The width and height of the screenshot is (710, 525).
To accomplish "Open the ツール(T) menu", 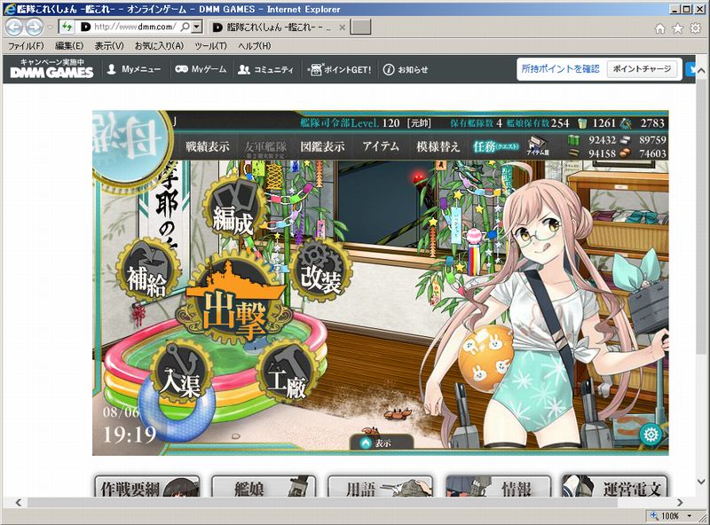I will pyautogui.click(x=210, y=46).
